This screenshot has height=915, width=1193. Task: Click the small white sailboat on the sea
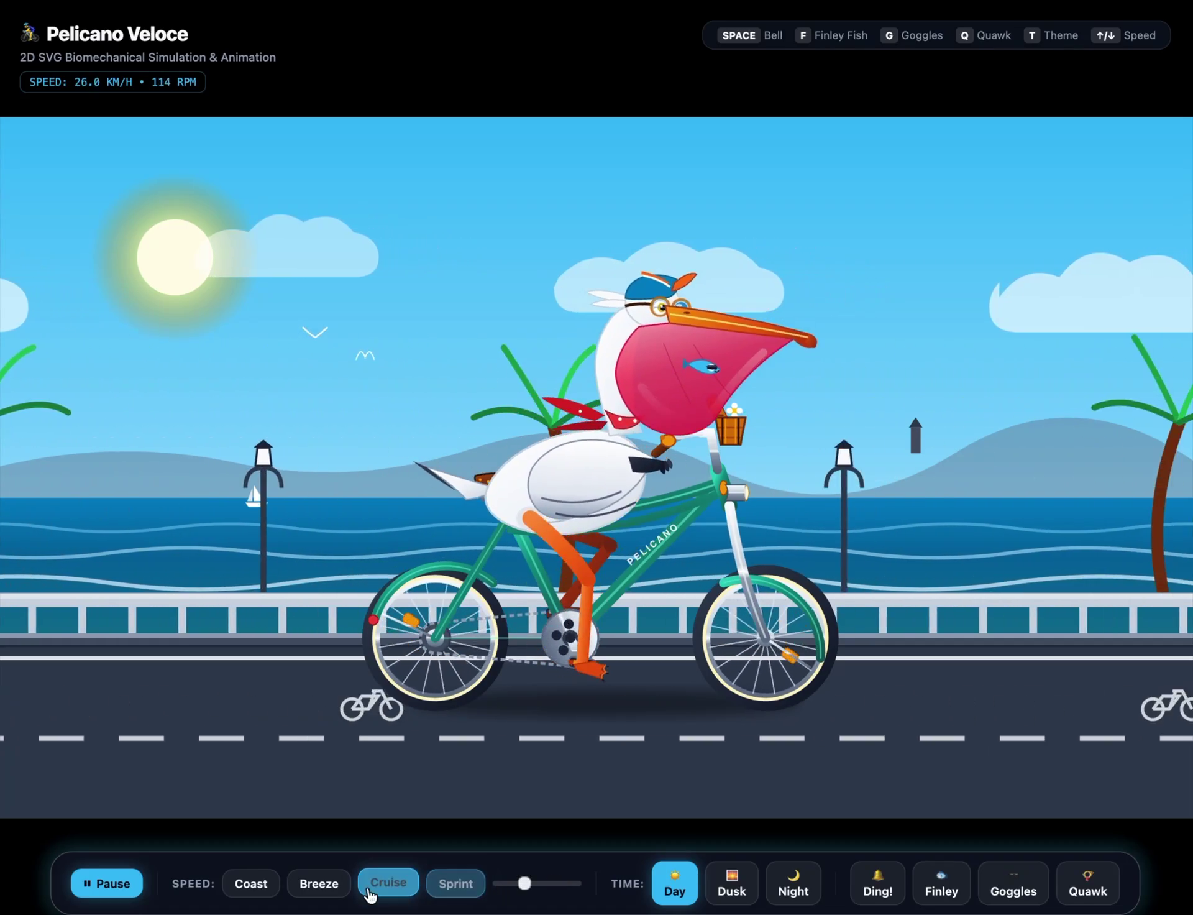pos(254,497)
